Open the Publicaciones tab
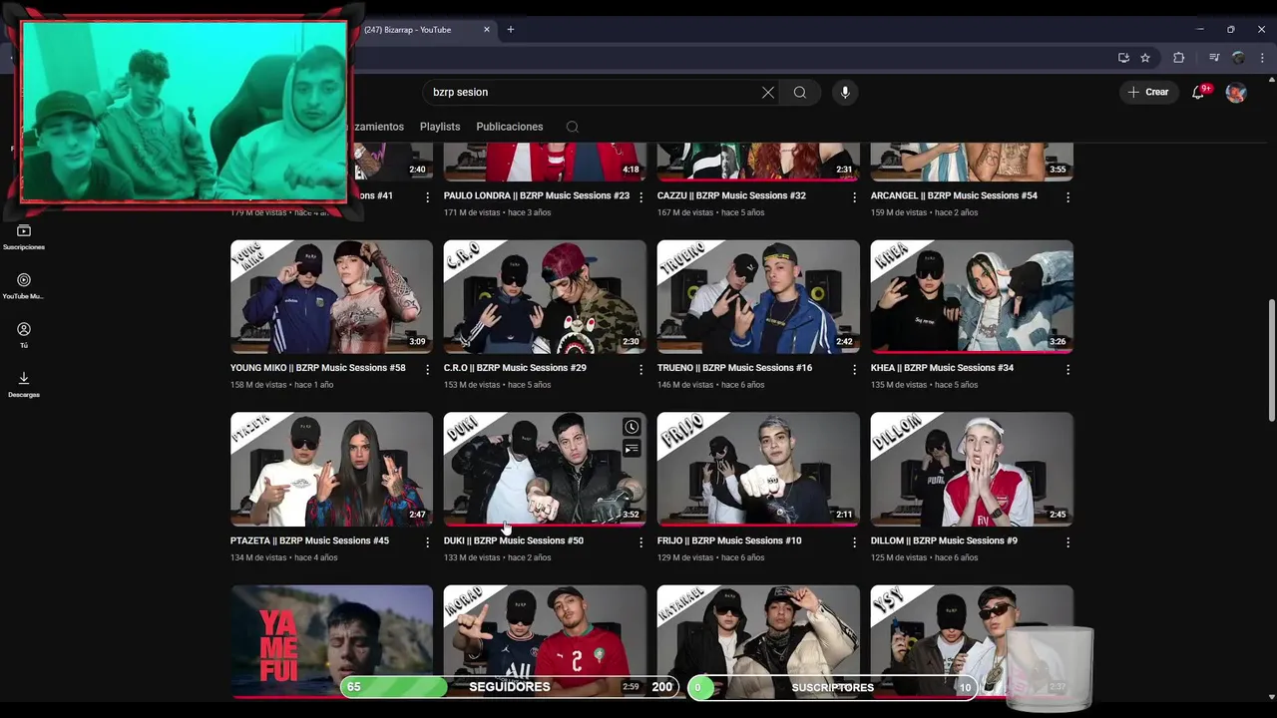The height and width of the screenshot is (718, 1277). pos(510,127)
